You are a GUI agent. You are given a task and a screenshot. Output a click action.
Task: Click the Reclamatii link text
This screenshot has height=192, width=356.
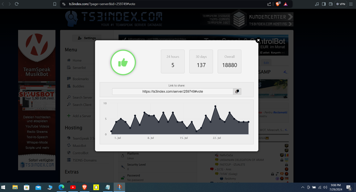click(x=280, y=113)
